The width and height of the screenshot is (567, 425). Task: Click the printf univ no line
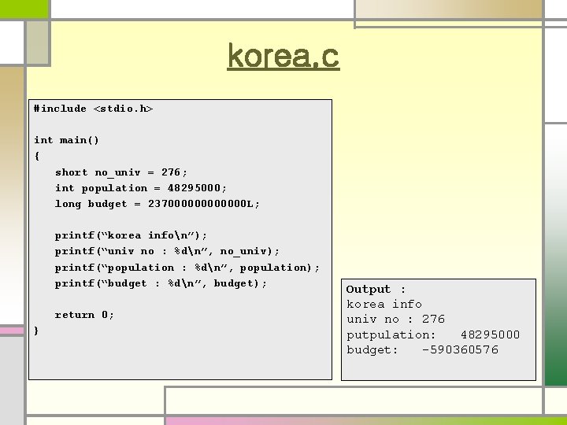tap(167, 251)
